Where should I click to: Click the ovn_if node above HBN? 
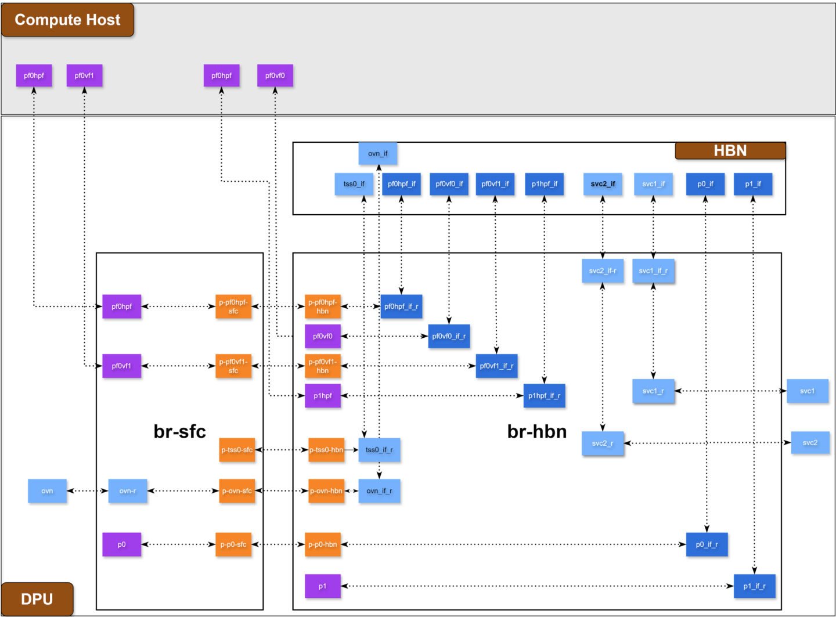pyautogui.click(x=377, y=153)
